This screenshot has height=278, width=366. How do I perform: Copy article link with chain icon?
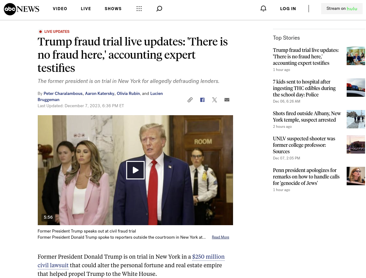(x=190, y=100)
